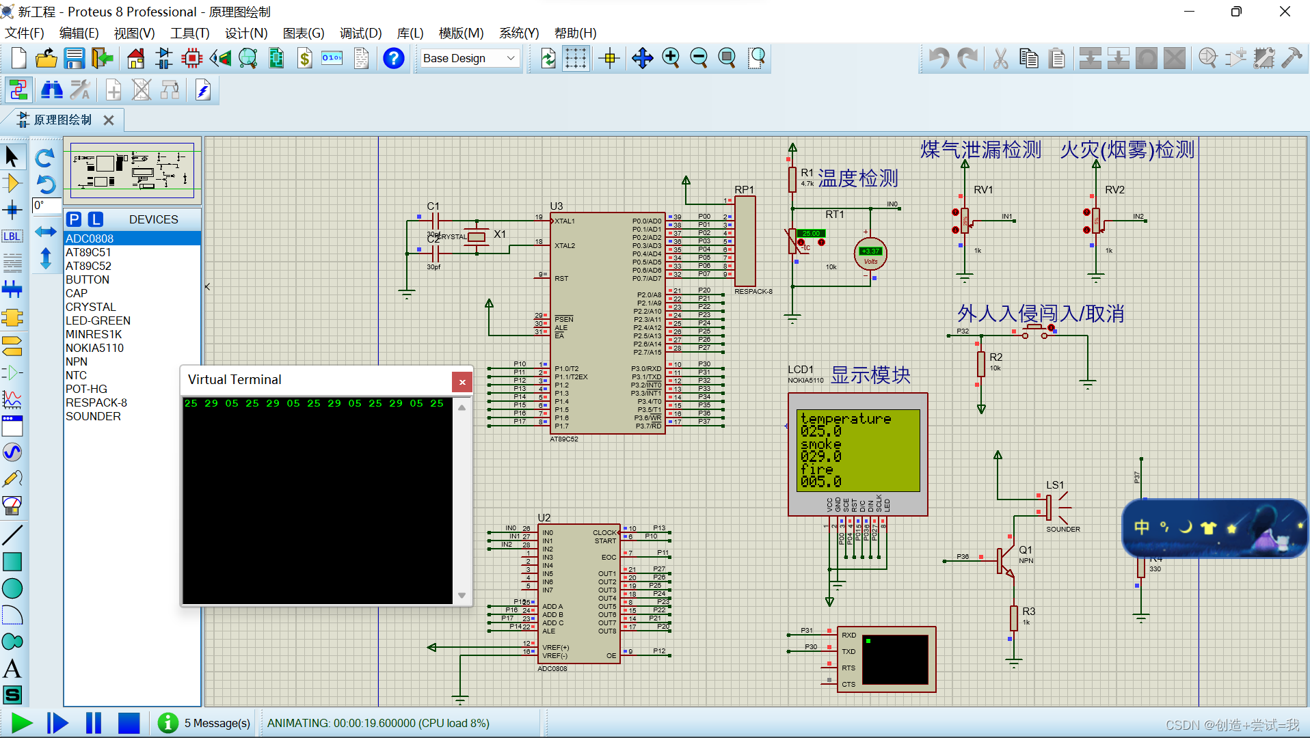Viewport: 1310px width, 738px height.
Task: Select the Selection arrow mode tool
Action: click(x=12, y=157)
